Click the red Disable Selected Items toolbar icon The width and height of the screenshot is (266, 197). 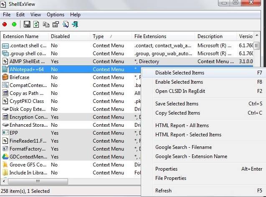pos(5,25)
